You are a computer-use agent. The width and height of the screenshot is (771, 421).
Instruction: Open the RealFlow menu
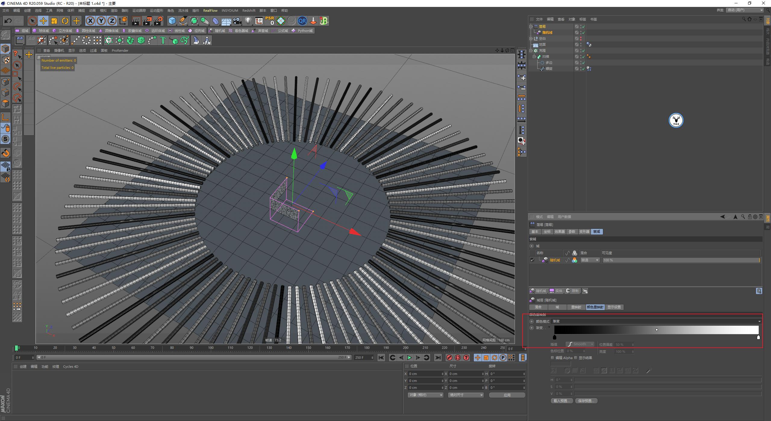(x=211, y=11)
